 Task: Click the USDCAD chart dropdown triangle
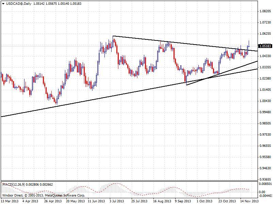pyautogui.click(x=3, y=3)
